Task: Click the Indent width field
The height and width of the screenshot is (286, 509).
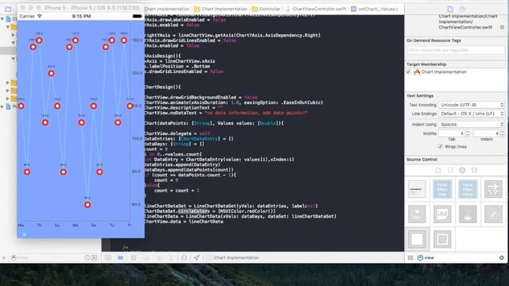Action: [487, 133]
